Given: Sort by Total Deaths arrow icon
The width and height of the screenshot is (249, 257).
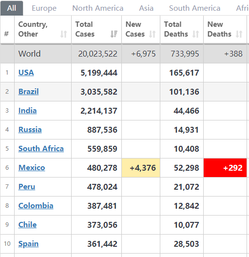Looking at the screenshot, I should pyautogui.click(x=196, y=34).
